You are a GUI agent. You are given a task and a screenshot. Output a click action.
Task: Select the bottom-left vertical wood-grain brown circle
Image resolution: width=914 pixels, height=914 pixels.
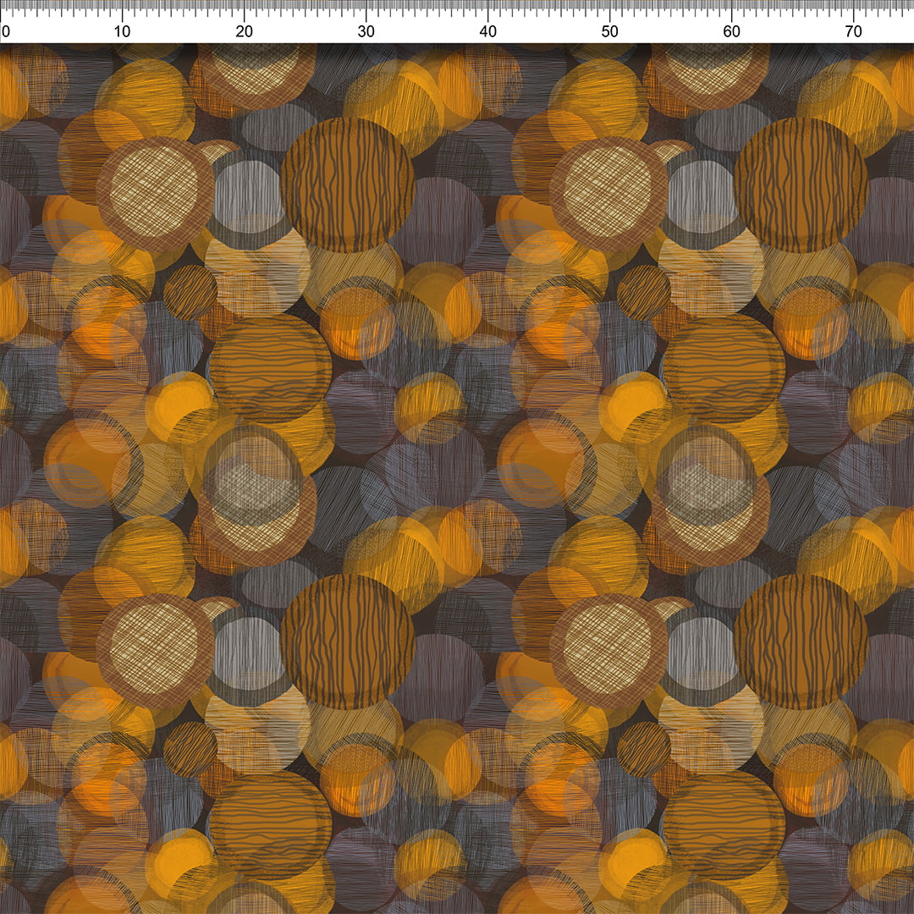(347, 641)
